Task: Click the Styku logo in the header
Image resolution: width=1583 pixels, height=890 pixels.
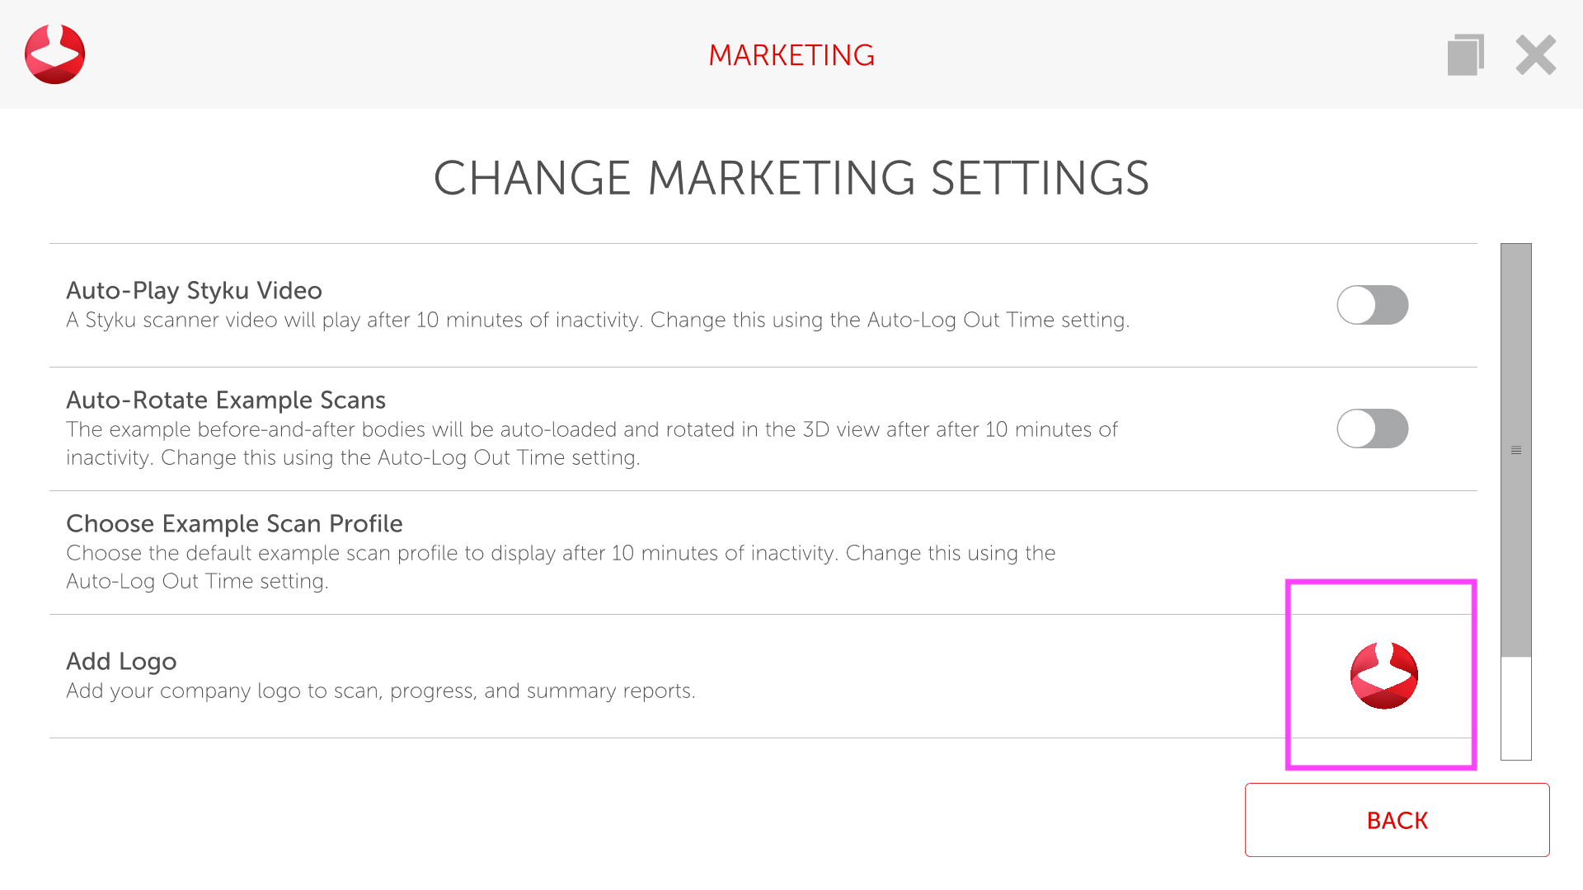Action: [x=54, y=54]
